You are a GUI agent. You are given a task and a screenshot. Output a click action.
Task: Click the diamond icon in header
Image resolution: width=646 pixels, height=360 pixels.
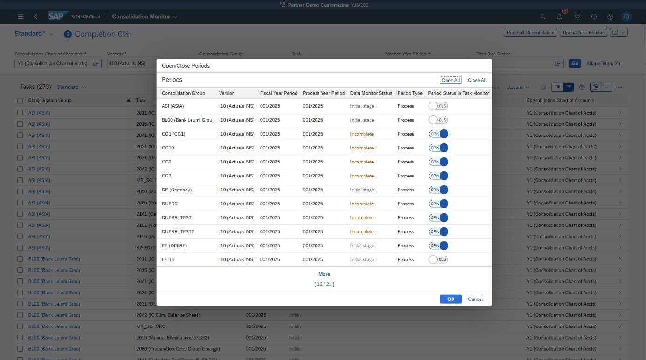(x=577, y=17)
